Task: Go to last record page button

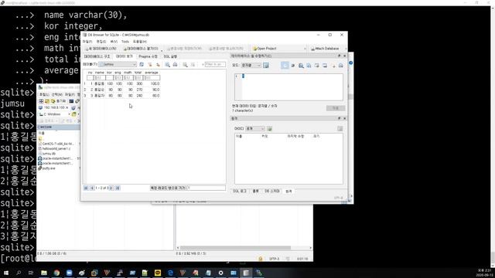Action: coord(118,188)
